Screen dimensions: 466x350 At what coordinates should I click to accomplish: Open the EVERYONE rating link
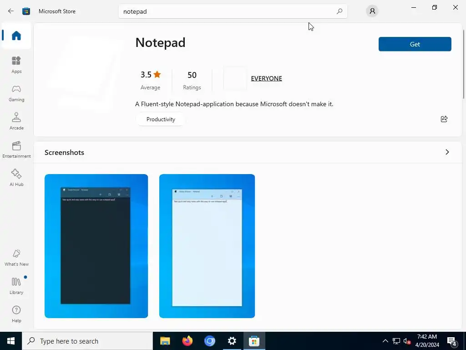click(266, 78)
